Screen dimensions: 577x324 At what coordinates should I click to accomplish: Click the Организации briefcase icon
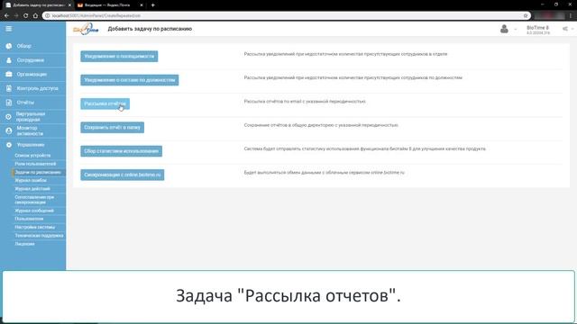tap(9, 74)
